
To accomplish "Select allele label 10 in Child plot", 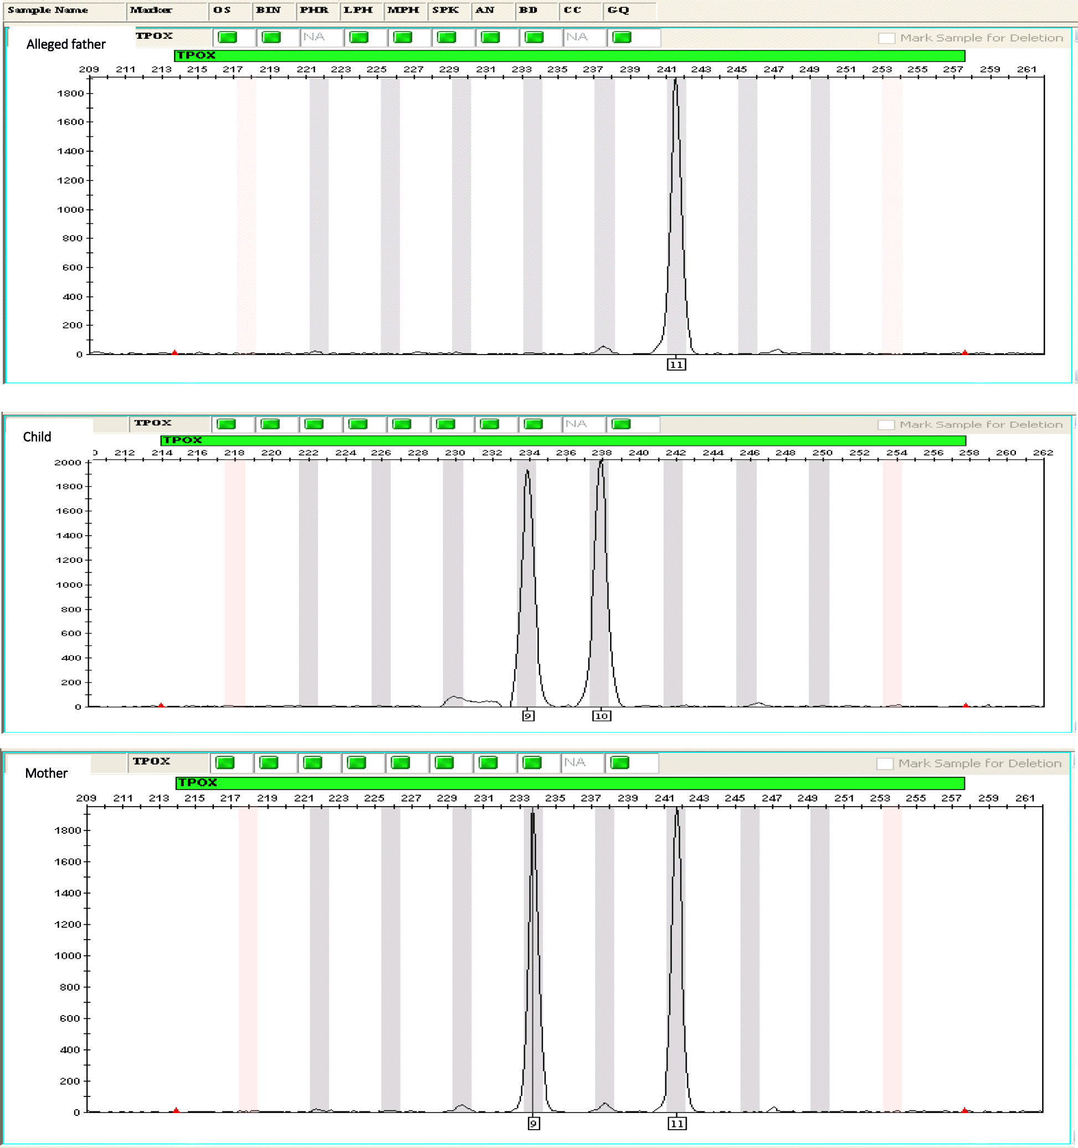I will point(602,716).
